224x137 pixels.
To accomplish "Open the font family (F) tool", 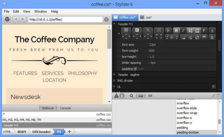I will 204,30.
